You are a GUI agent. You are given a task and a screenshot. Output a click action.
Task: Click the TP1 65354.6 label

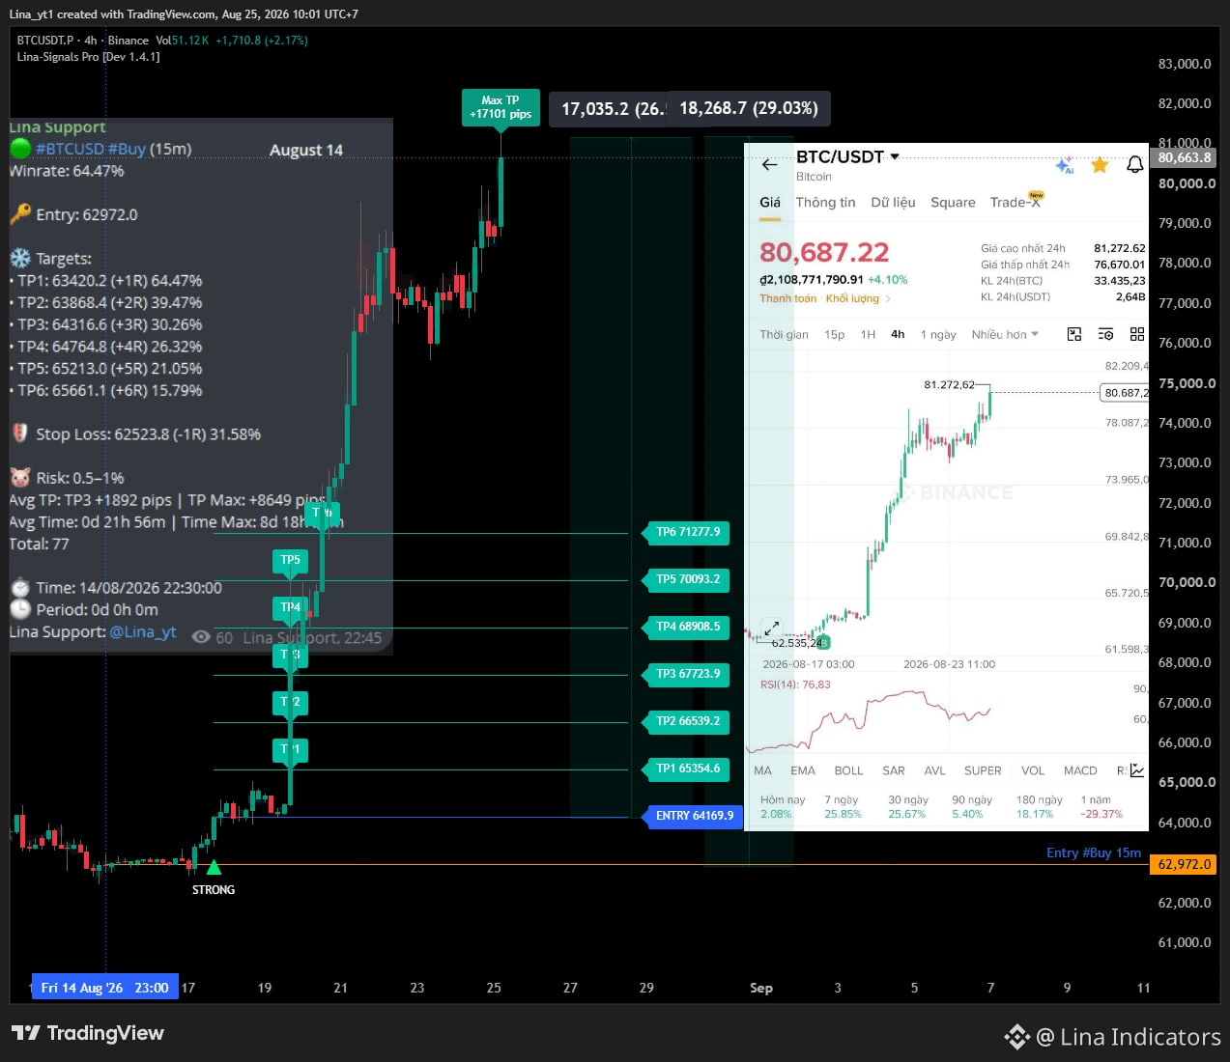[x=688, y=769]
